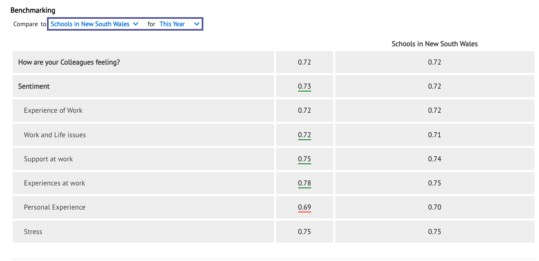539x261 pixels.
Task: Click the 0.70 benchmark value for Personal Experience
Action: 434,207
